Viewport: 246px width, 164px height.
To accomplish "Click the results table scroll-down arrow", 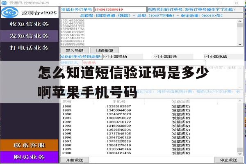I will coord(240,154).
